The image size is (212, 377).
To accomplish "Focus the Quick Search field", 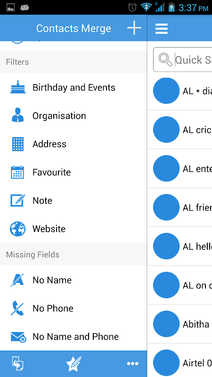I will pos(183,60).
